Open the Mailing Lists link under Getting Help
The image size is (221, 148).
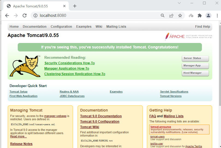174,116
